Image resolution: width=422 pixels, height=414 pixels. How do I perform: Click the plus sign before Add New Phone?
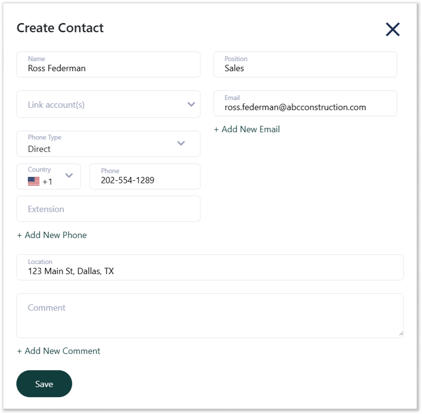(x=19, y=236)
